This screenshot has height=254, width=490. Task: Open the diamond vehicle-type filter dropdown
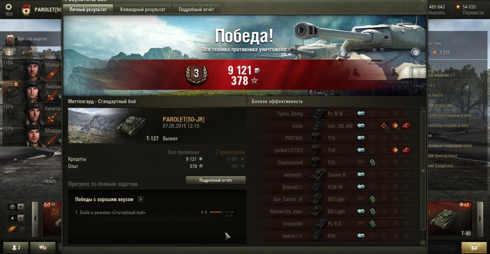click(x=16, y=218)
